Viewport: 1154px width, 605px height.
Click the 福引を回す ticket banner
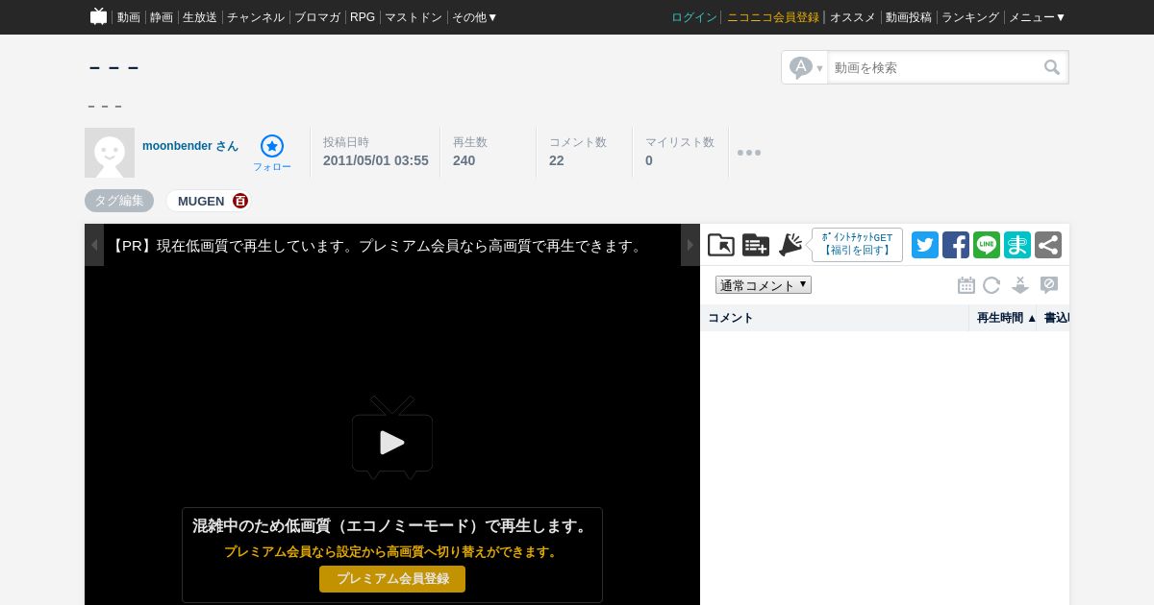click(x=857, y=245)
